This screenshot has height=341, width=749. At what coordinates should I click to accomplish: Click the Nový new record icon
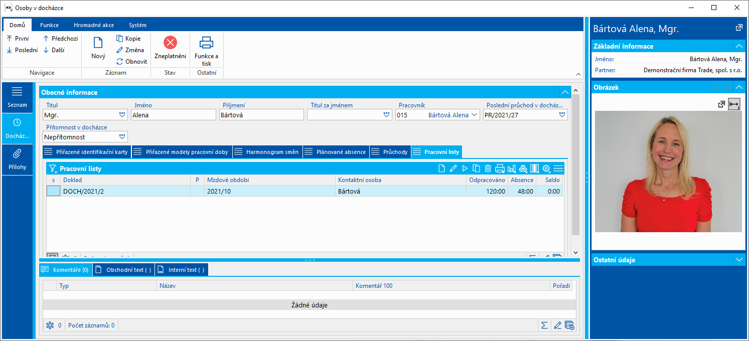[98, 43]
